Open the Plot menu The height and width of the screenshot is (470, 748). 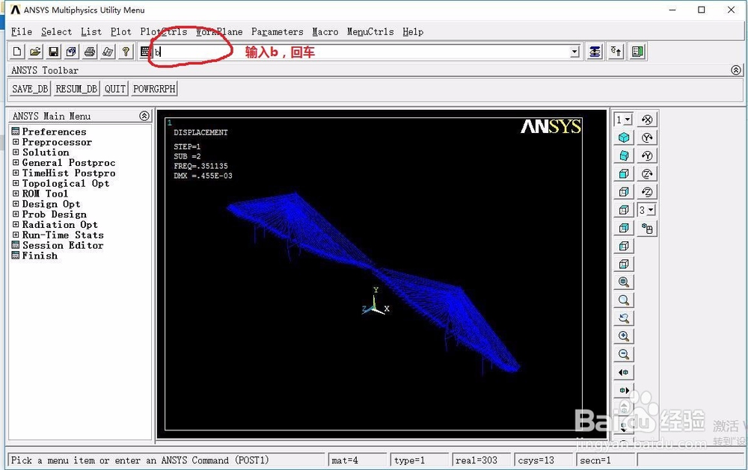click(120, 31)
